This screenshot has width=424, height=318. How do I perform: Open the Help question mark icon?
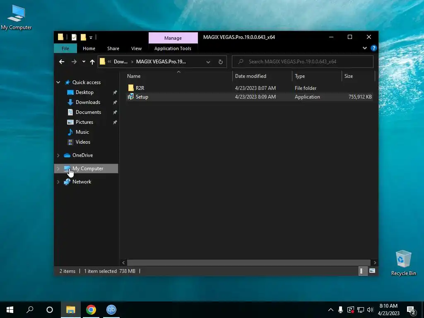tap(374, 48)
